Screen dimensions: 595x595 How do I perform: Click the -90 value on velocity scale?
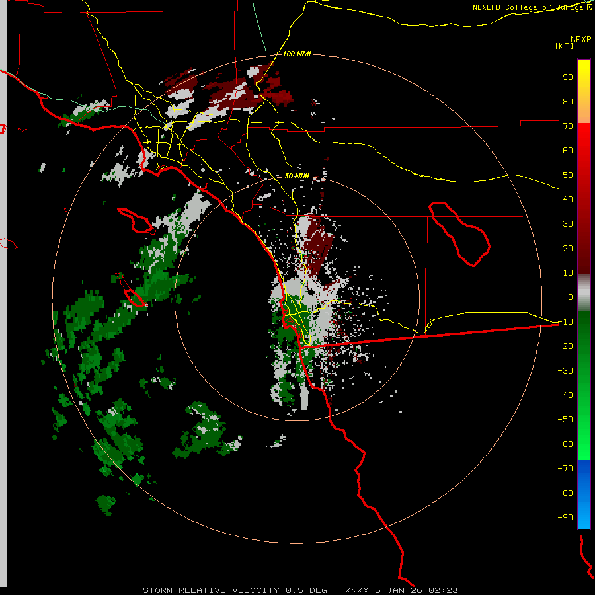[565, 518]
